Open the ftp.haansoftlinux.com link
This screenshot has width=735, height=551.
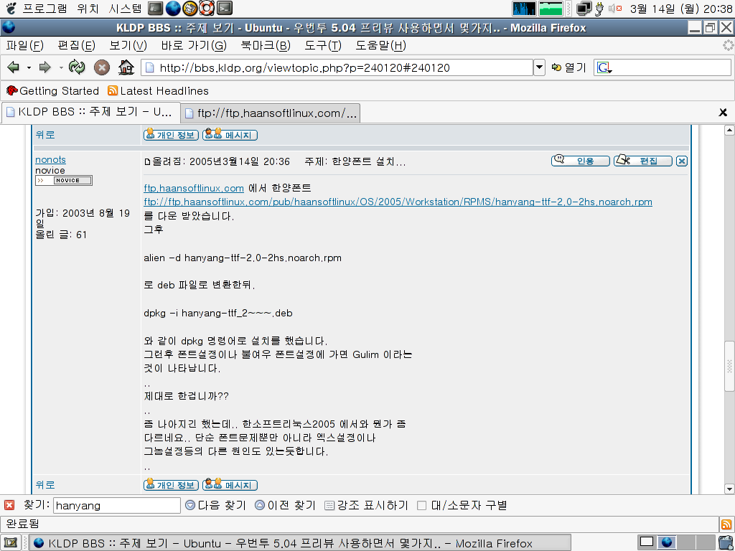(194, 189)
